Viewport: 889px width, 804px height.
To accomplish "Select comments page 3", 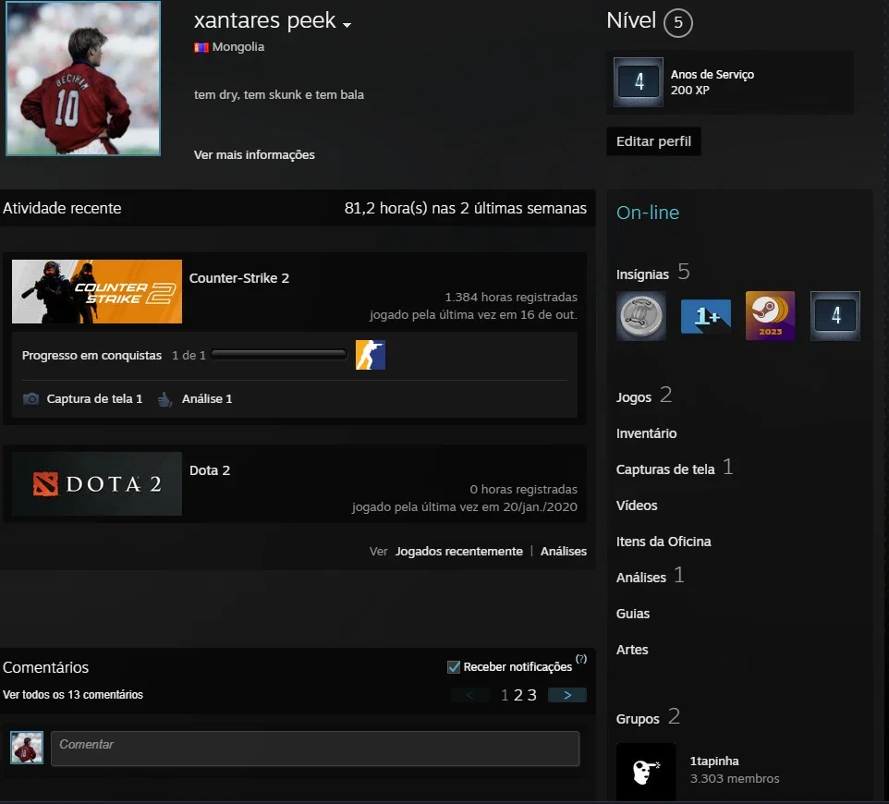I will tap(531, 695).
